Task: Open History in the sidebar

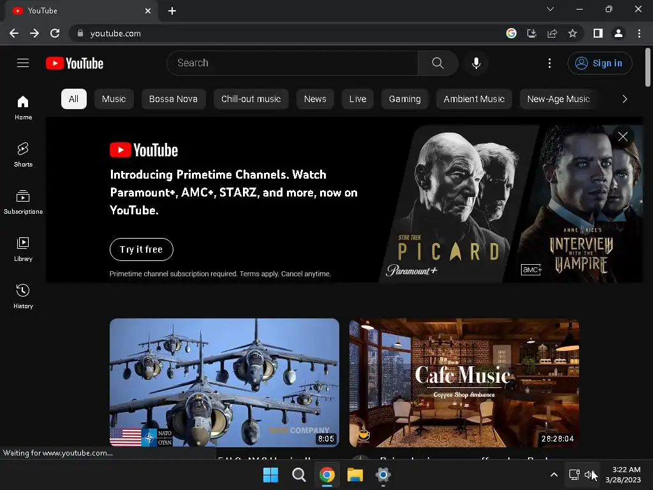Action: (23, 296)
